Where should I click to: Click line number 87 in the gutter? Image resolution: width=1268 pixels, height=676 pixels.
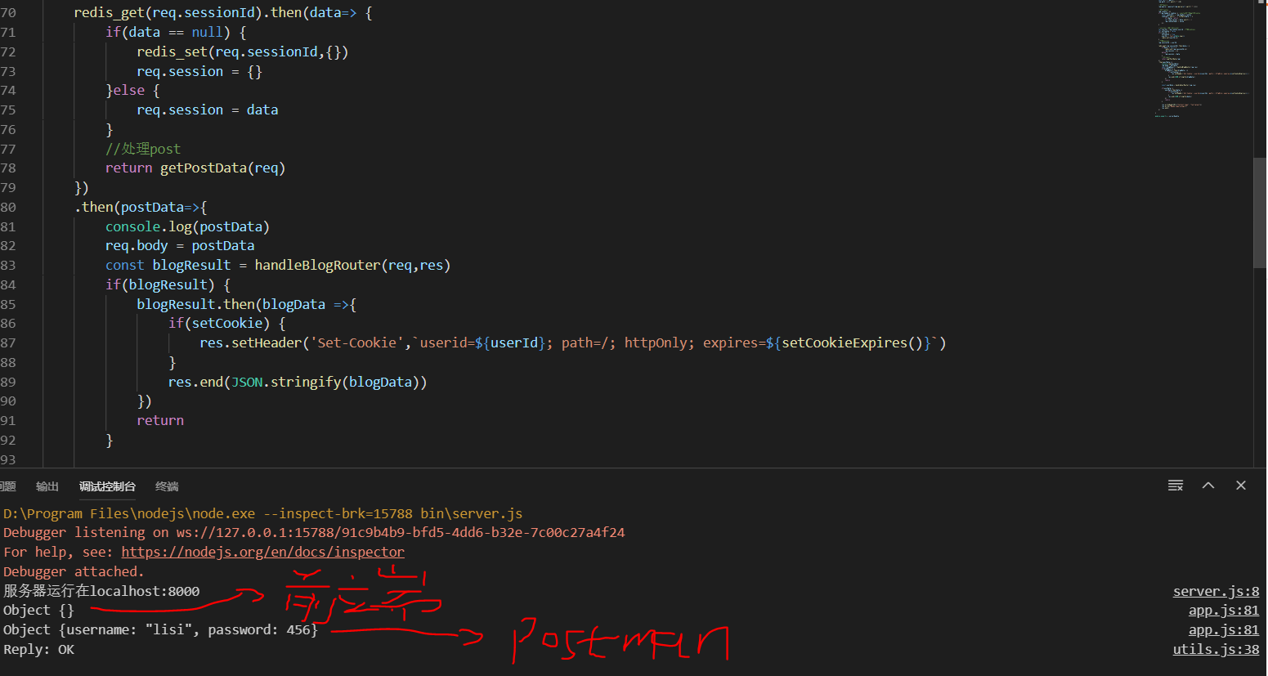[8, 342]
